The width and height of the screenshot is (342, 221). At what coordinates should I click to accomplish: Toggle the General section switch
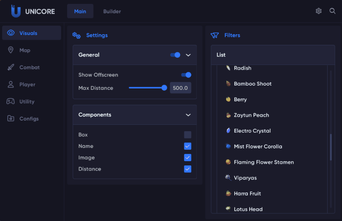pos(175,55)
